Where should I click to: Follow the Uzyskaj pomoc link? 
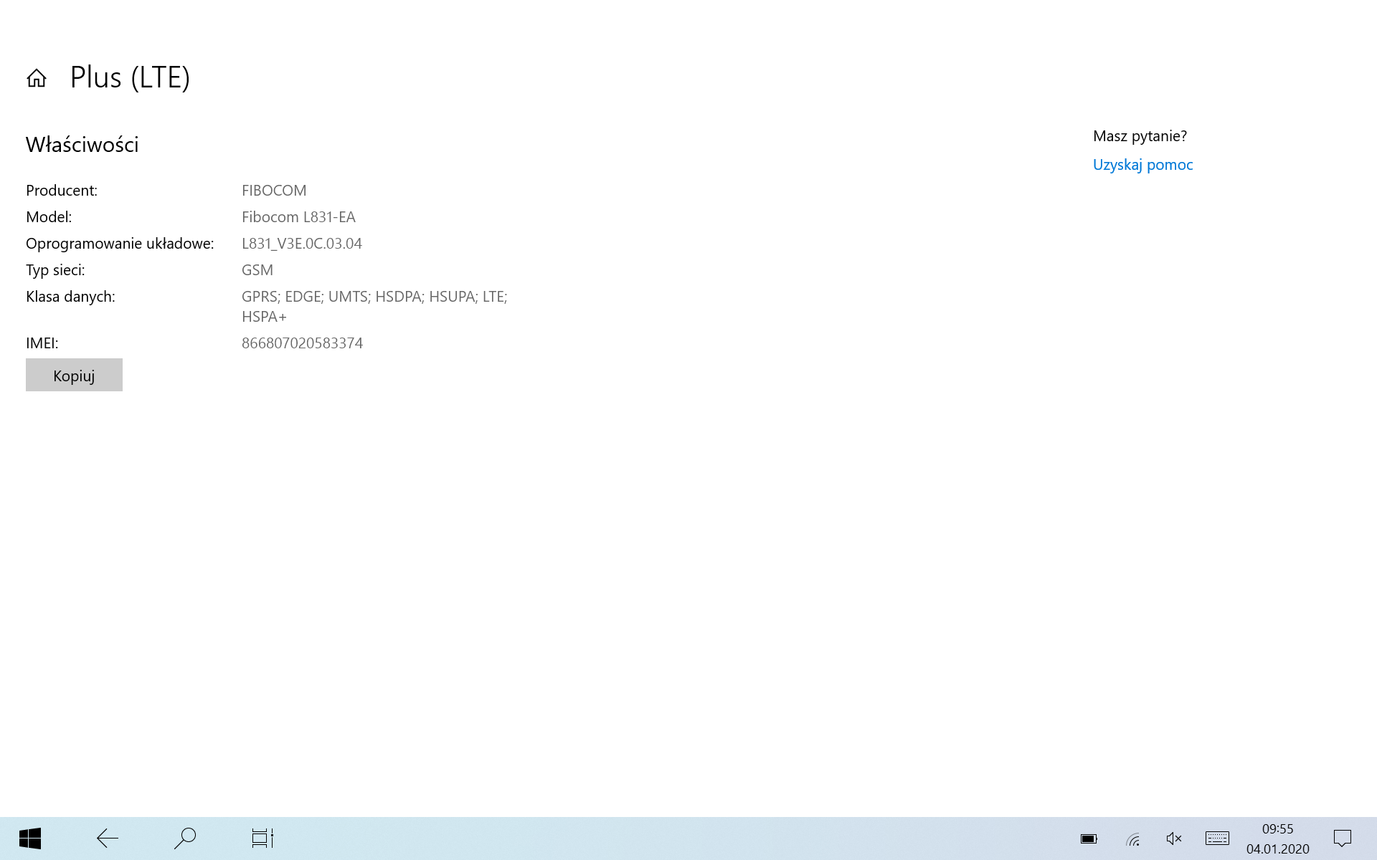point(1142,165)
